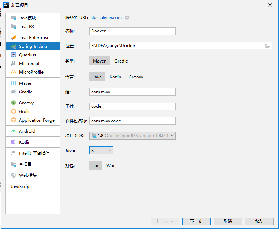The height and width of the screenshot is (229, 279).
Task: Click the 下一步 button
Action: [x=196, y=221]
